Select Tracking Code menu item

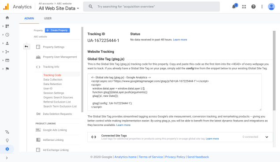[x=52, y=75]
